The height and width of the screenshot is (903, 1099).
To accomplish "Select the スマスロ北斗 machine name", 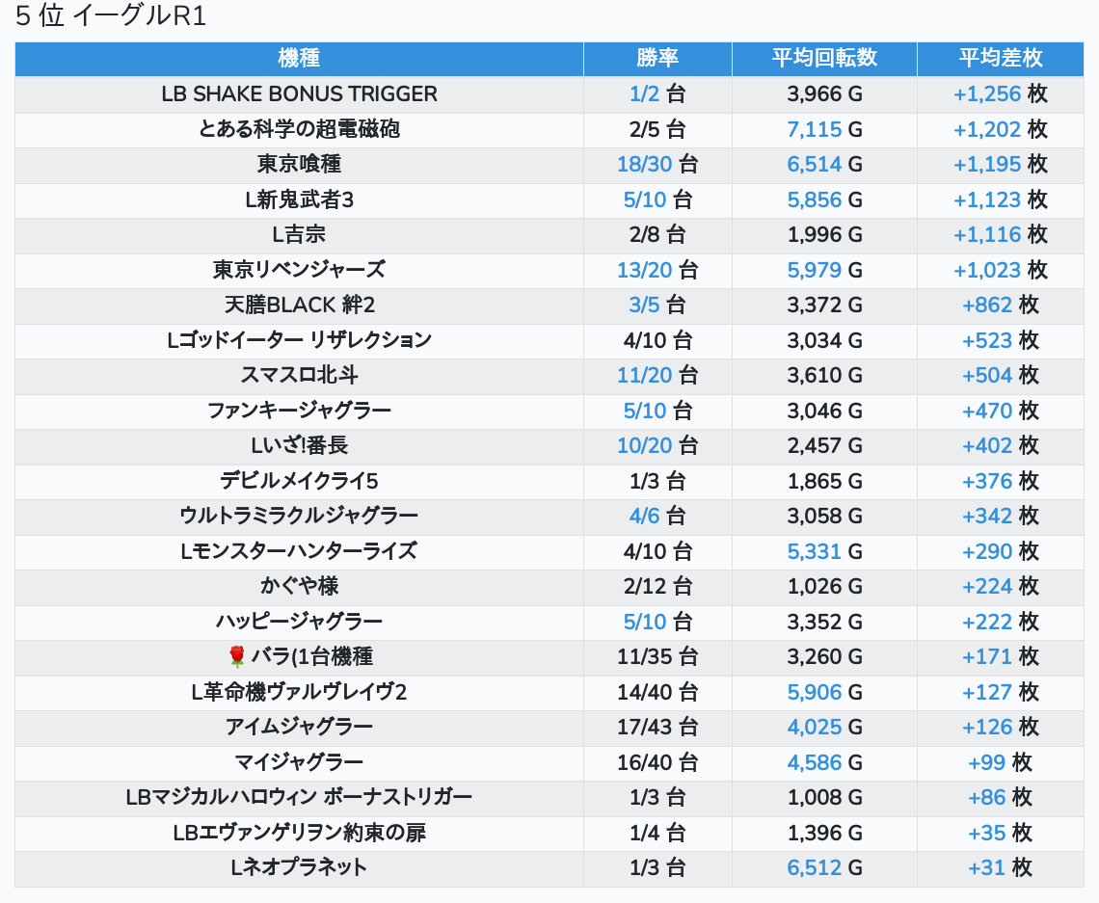I will tap(299, 376).
